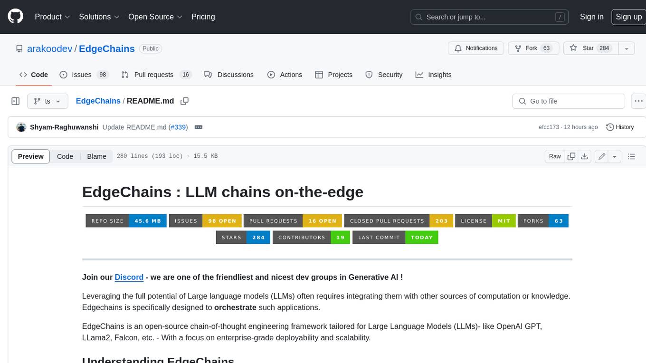Expand the Open Source menu
The height and width of the screenshot is (363, 646).
(155, 17)
